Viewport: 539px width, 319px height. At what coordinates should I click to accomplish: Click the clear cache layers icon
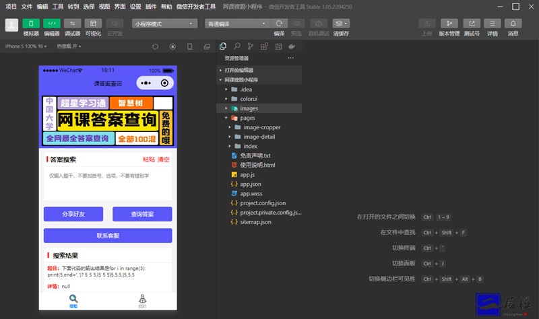[341, 24]
